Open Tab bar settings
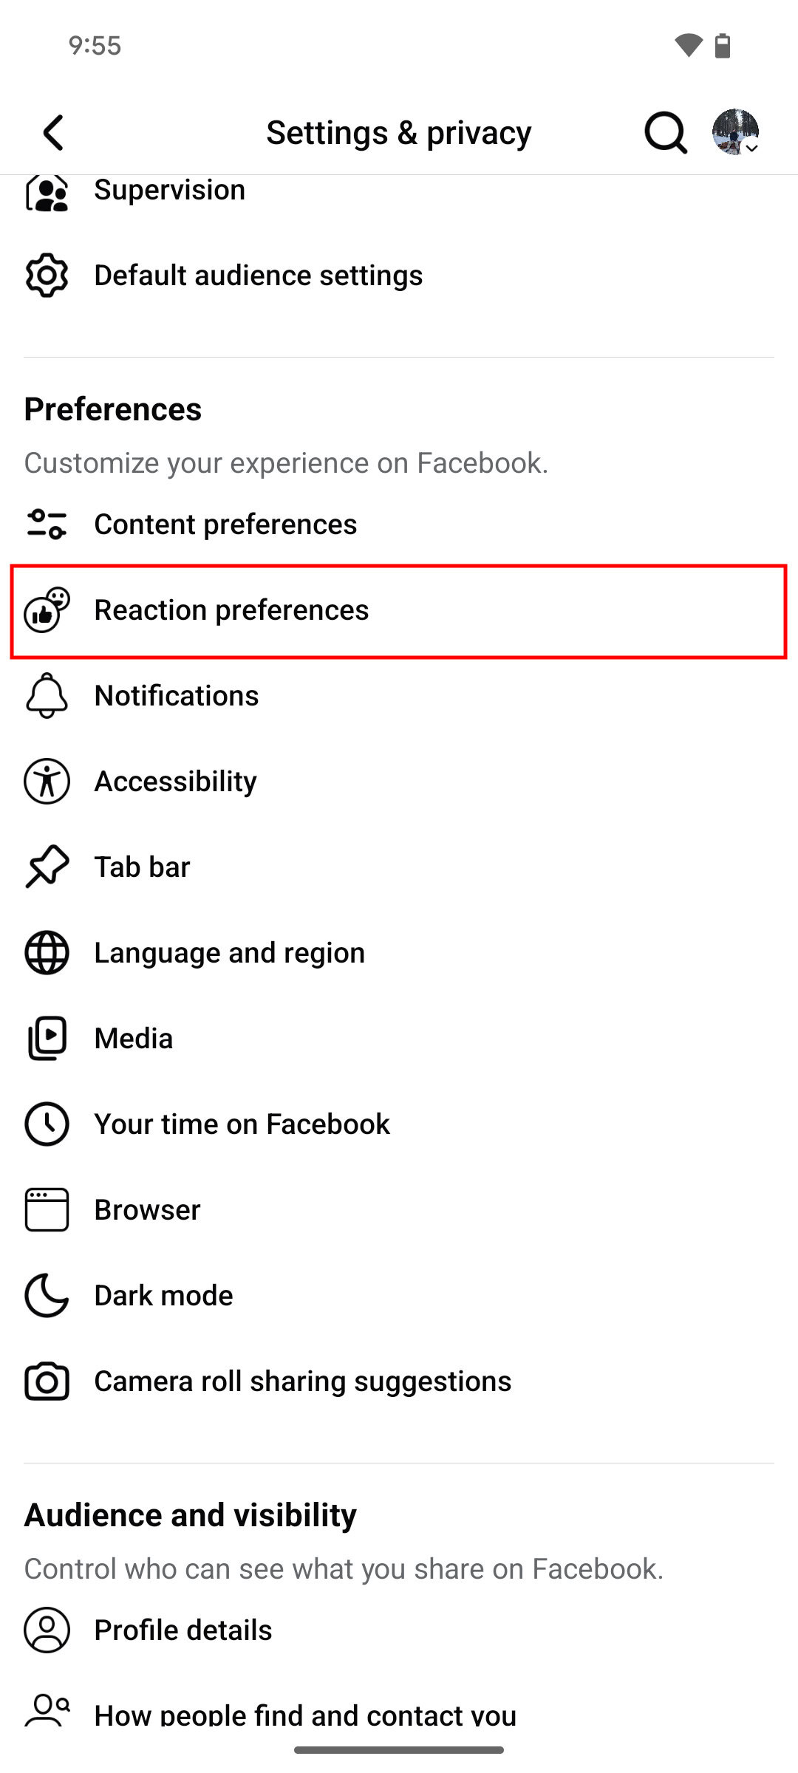 pyautogui.click(x=142, y=867)
